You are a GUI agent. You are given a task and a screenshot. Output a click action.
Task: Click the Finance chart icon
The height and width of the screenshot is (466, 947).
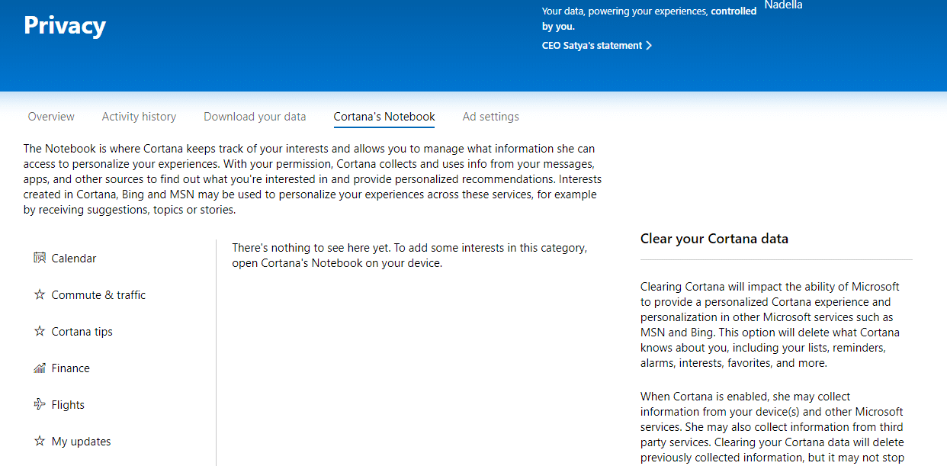pos(40,368)
